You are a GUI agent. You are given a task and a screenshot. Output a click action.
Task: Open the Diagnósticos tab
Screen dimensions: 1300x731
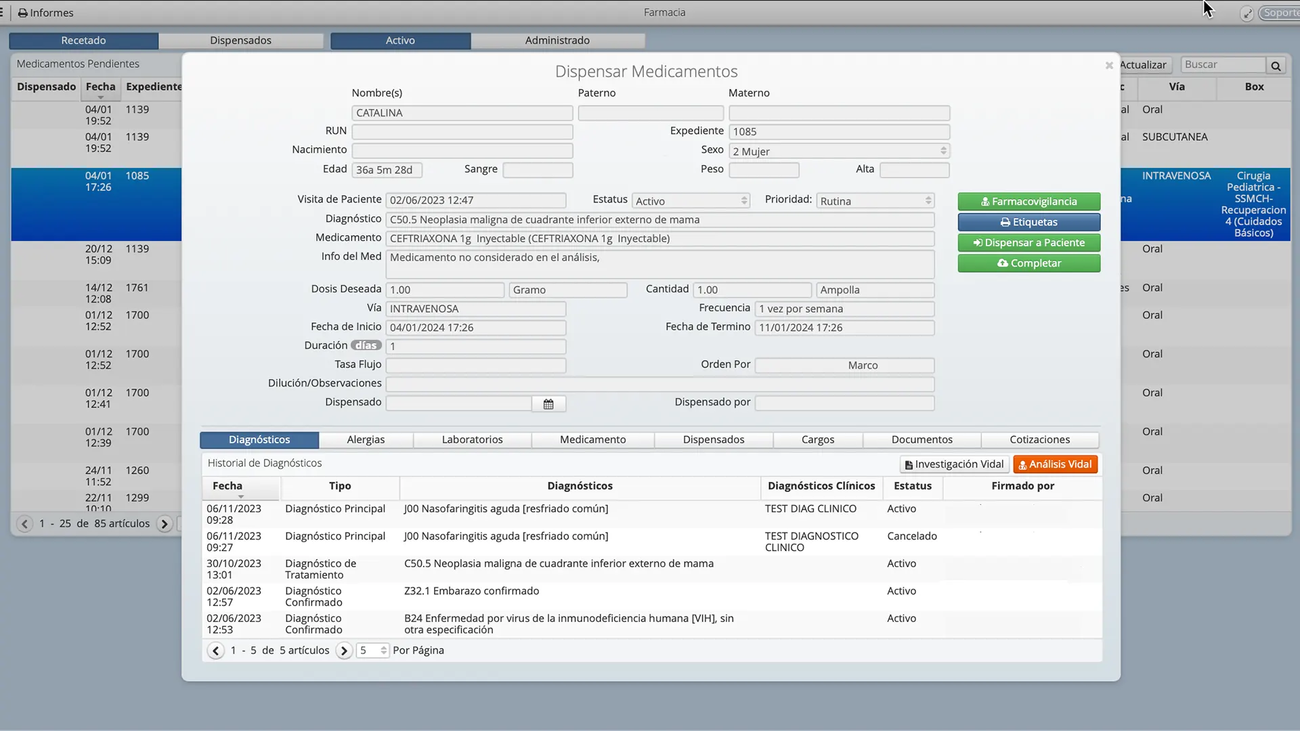tap(259, 440)
